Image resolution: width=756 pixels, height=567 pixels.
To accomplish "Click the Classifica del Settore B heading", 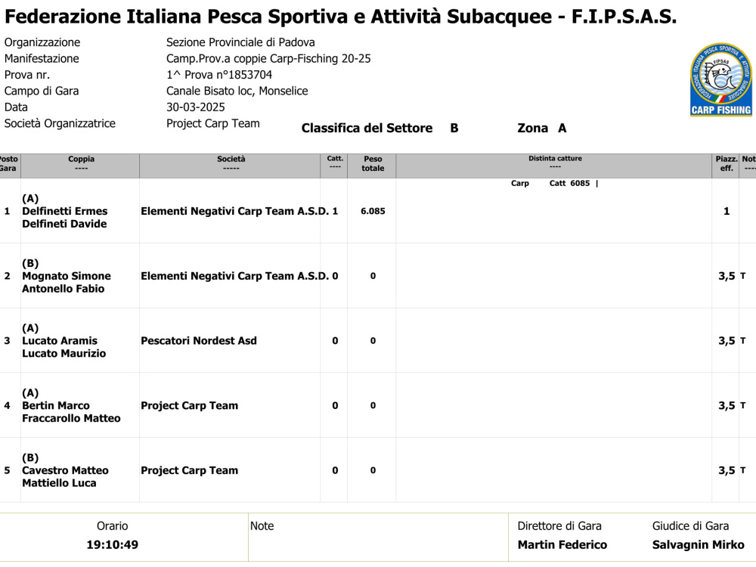I will pos(380,129).
